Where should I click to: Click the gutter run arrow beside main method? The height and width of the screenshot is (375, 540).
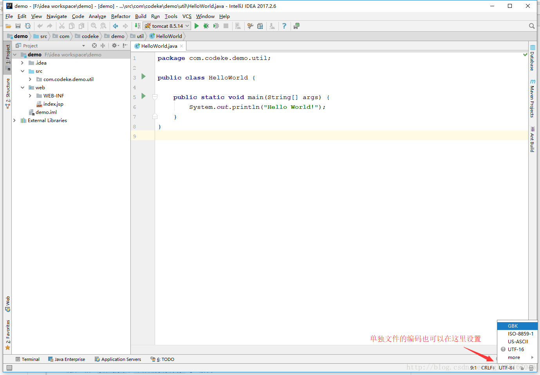click(x=143, y=97)
